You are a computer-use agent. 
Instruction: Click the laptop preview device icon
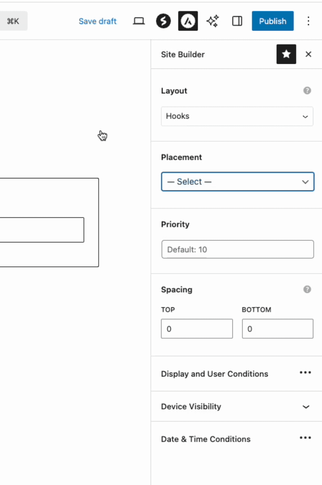(x=139, y=21)
